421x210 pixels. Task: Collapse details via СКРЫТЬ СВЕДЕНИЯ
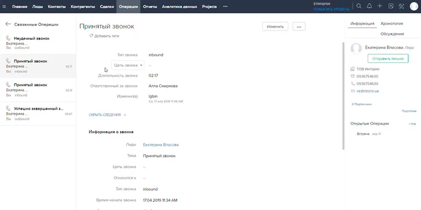coord(107,114)
